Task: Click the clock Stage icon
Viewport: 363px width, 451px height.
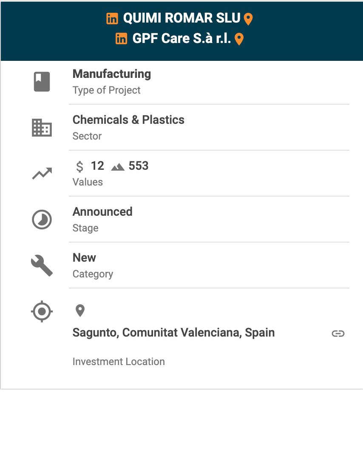Action: tap(42, 220)
